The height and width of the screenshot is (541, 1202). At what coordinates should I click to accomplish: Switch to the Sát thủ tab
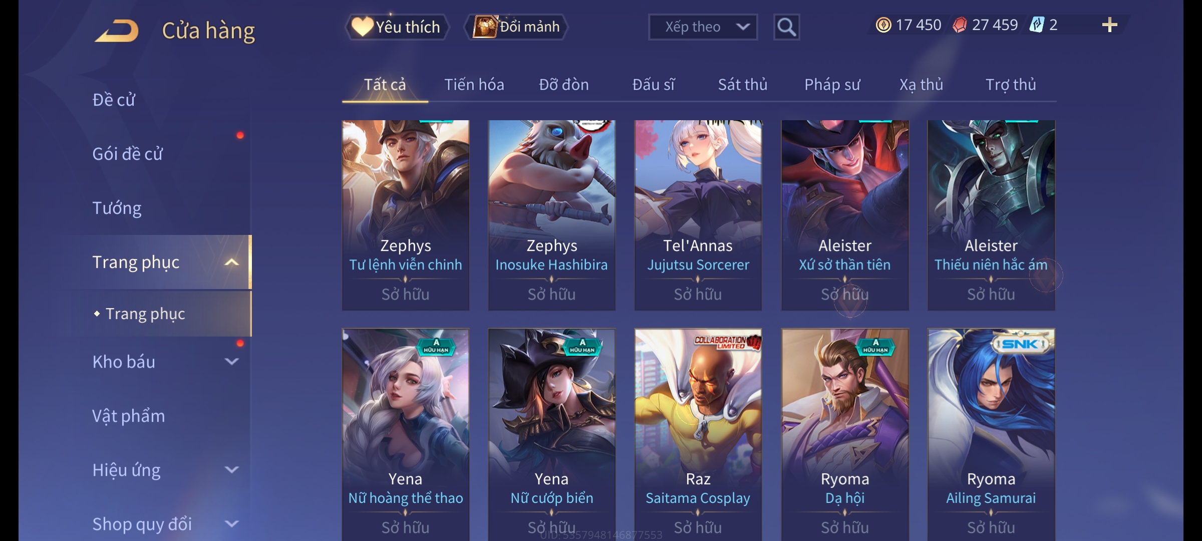tap(742, 85)
